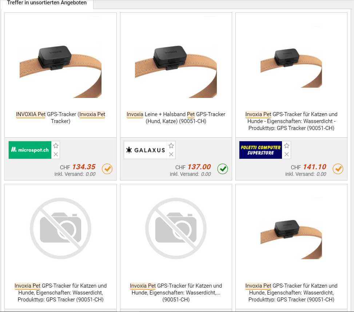Exclude microspot.ch shop with X icon
The image size is (354, 312).
(x=56, y=154)
